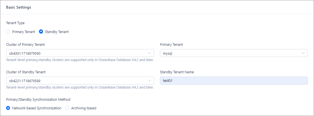Click chevron icon in Cluster of Primary Tenant
This screenshot has width=314, height=116.
point(150,53)
